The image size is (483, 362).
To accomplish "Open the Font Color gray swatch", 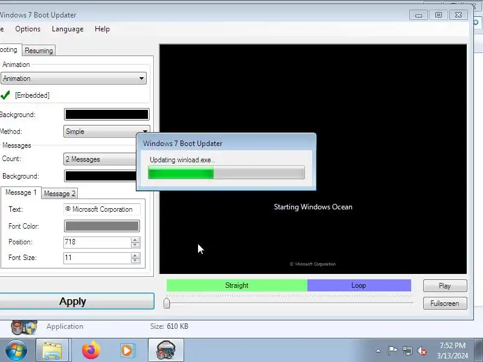I will [102, 226].
